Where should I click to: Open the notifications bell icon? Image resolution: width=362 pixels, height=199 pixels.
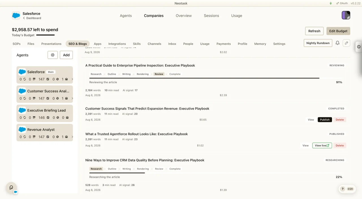[337, 43]
